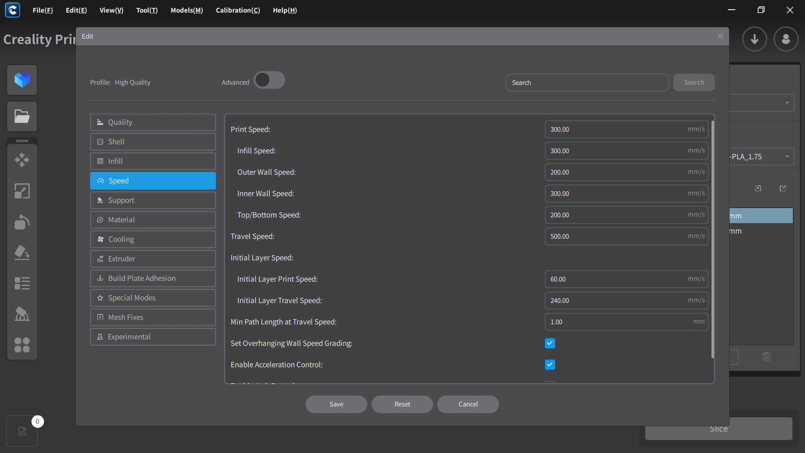Screen dimensions: 805x453
Task: Focus the Search input field
Action: pyautogui.click(x=587, y=83)
